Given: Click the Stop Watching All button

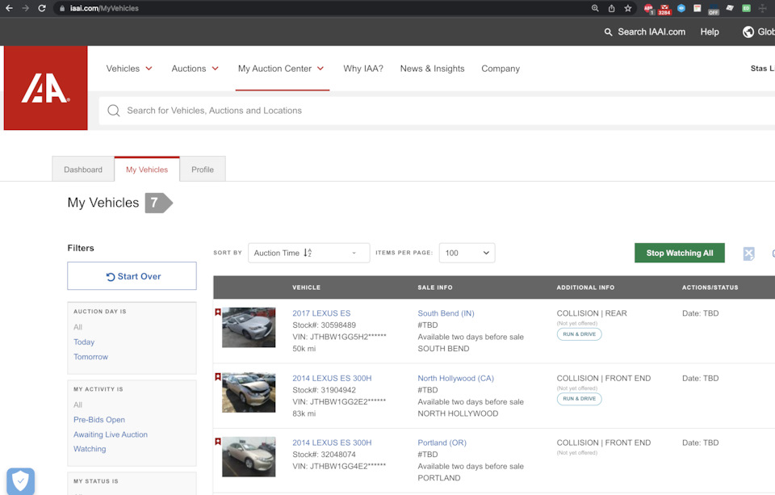Looking at the screenshot, I should click(679, 253).
